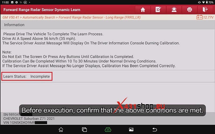
Task: Exit the diagnostic session
Action: pyautogui.click(x=205, y=10)
